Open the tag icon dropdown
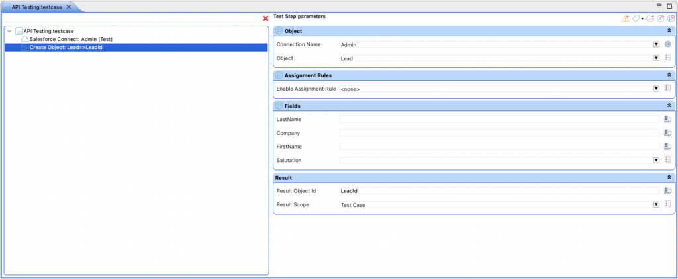Screen dimensions: 678x279 (x=642, y=19)
